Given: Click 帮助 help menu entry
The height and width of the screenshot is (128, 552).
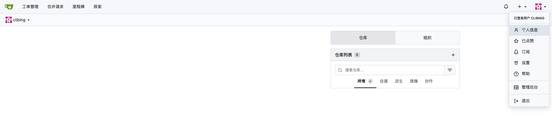Looking at the screenshot, I should point(525,74).
